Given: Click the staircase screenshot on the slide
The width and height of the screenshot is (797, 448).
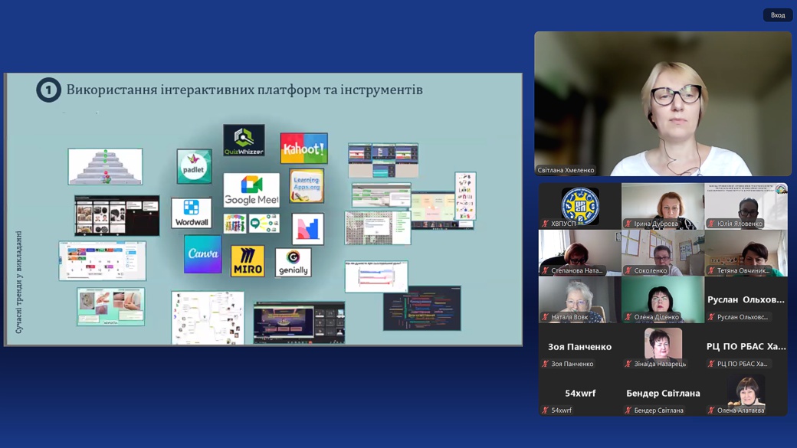Looking at the screenshot, I should [105, 167].
